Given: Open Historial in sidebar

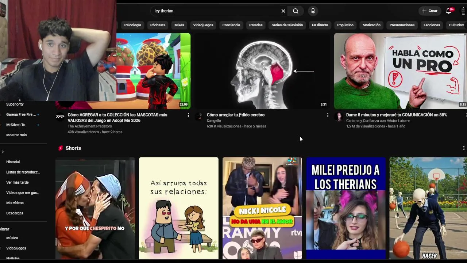Looking at the screenshot, I should (x=13, y=162).
